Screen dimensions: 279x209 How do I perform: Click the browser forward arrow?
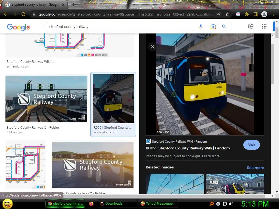15,14
